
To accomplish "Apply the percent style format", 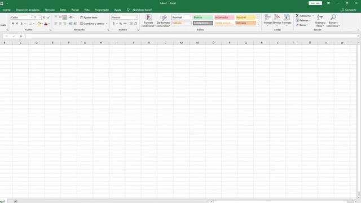I will point(120,24).
